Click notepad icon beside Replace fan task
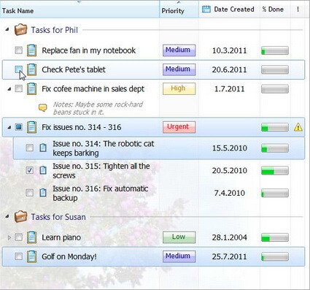This screenshot has width=310, height=290. [x=31, y=50]
